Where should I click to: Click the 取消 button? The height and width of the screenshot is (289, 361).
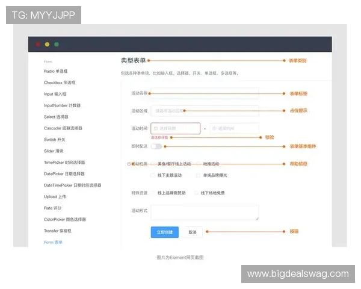[193, 232]
